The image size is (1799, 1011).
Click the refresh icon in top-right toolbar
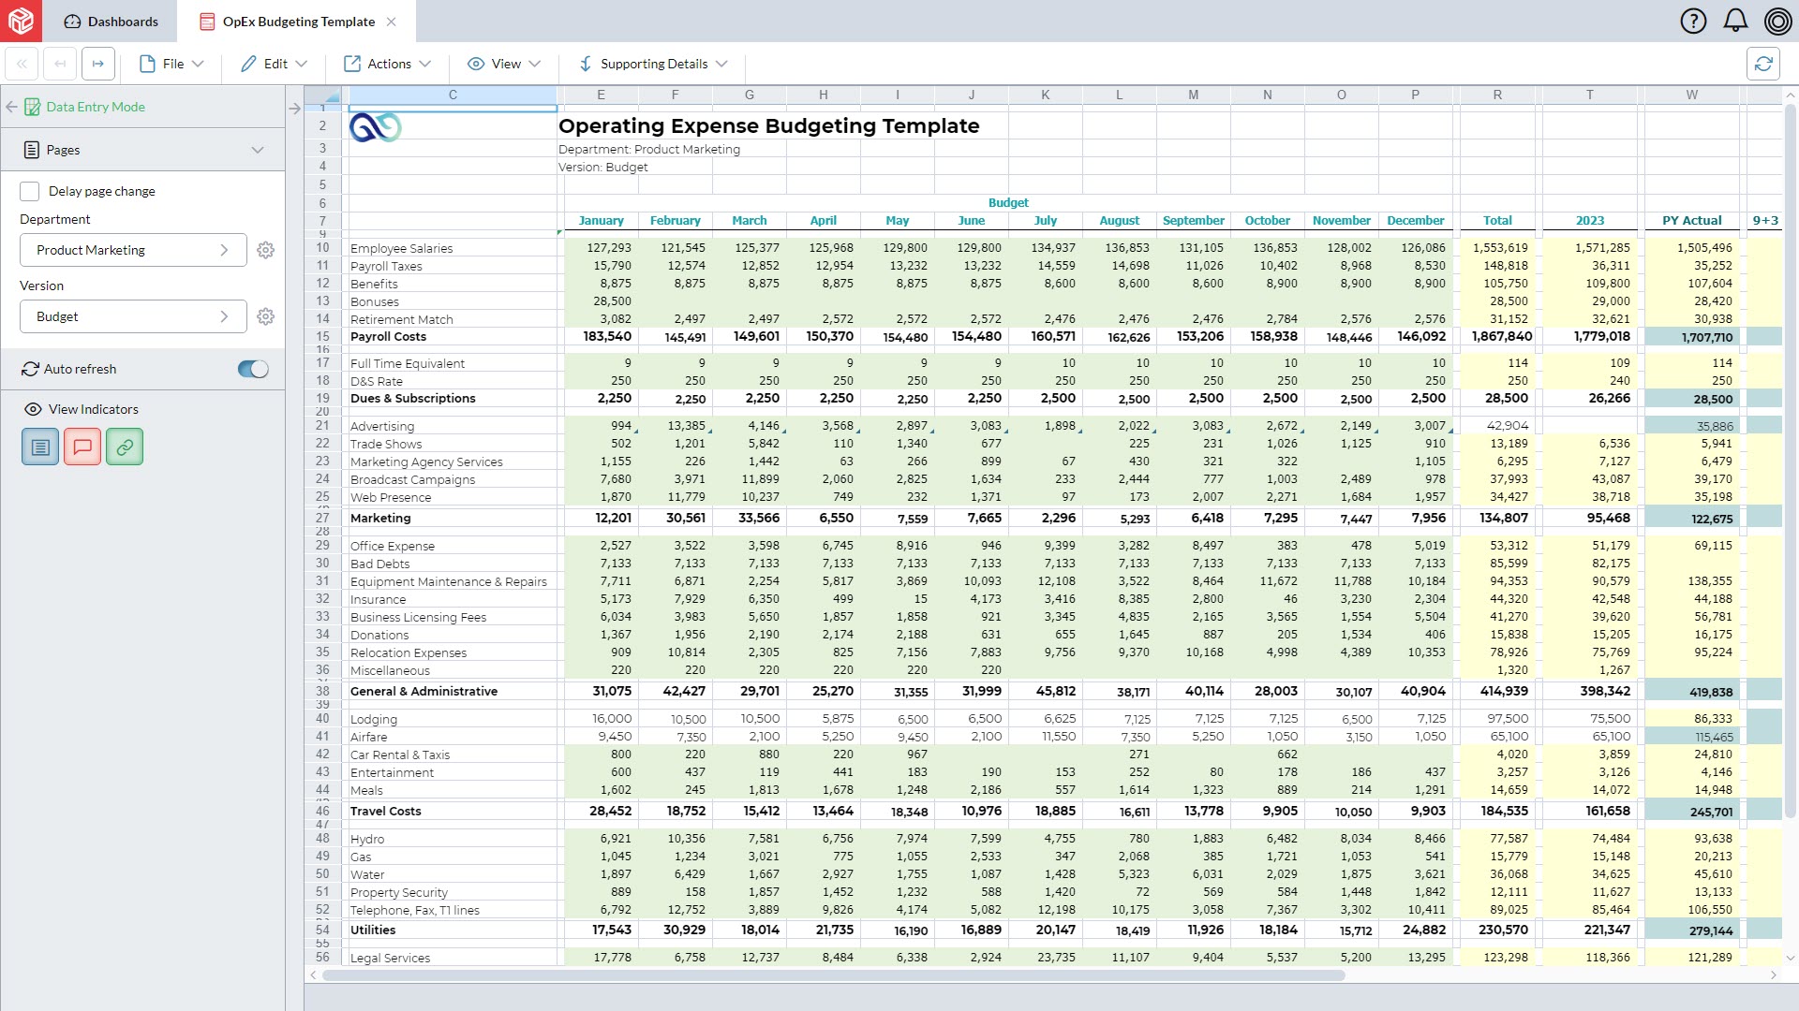point(1762,64)
